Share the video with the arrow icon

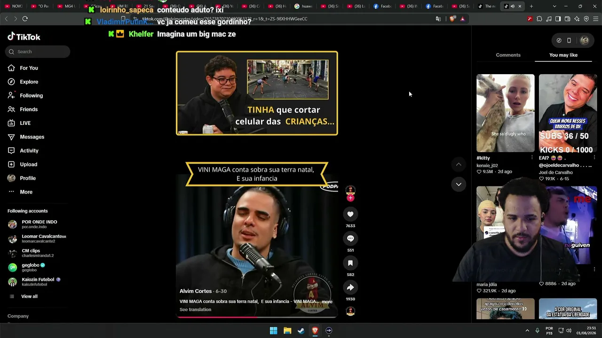(x=350, y=287)
